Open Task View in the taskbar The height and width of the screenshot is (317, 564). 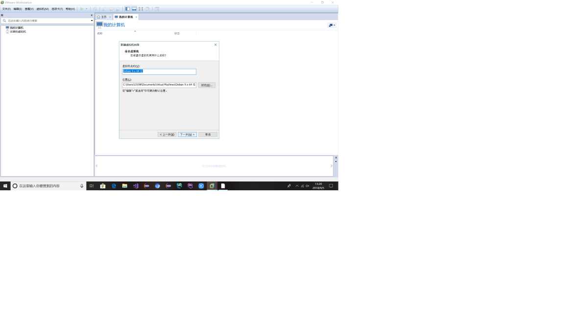92,186
